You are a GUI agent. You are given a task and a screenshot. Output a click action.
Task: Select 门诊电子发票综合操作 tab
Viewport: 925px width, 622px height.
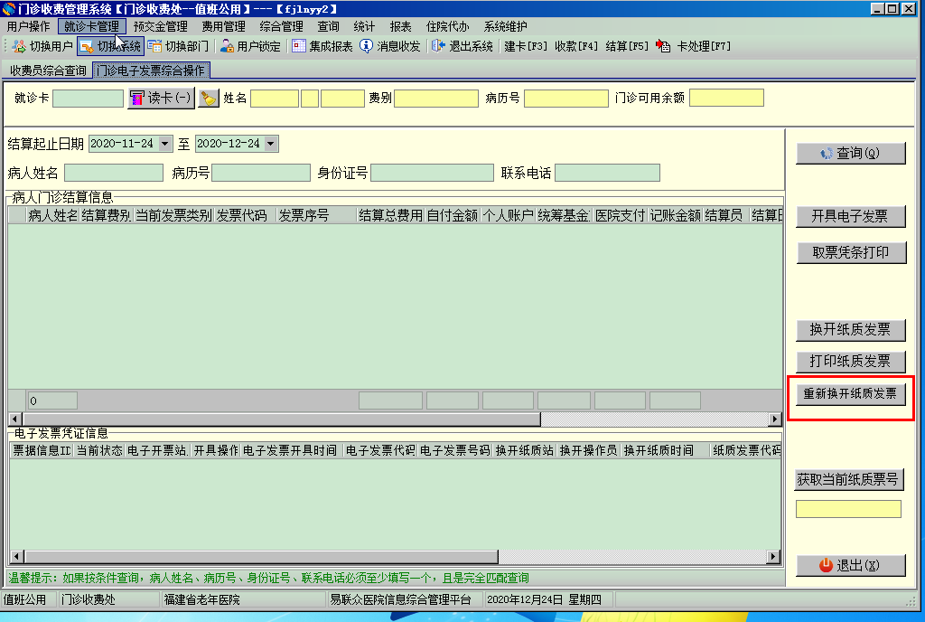click(151, 71)
